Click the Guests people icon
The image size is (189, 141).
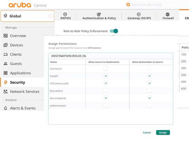[x=6, y=64]
